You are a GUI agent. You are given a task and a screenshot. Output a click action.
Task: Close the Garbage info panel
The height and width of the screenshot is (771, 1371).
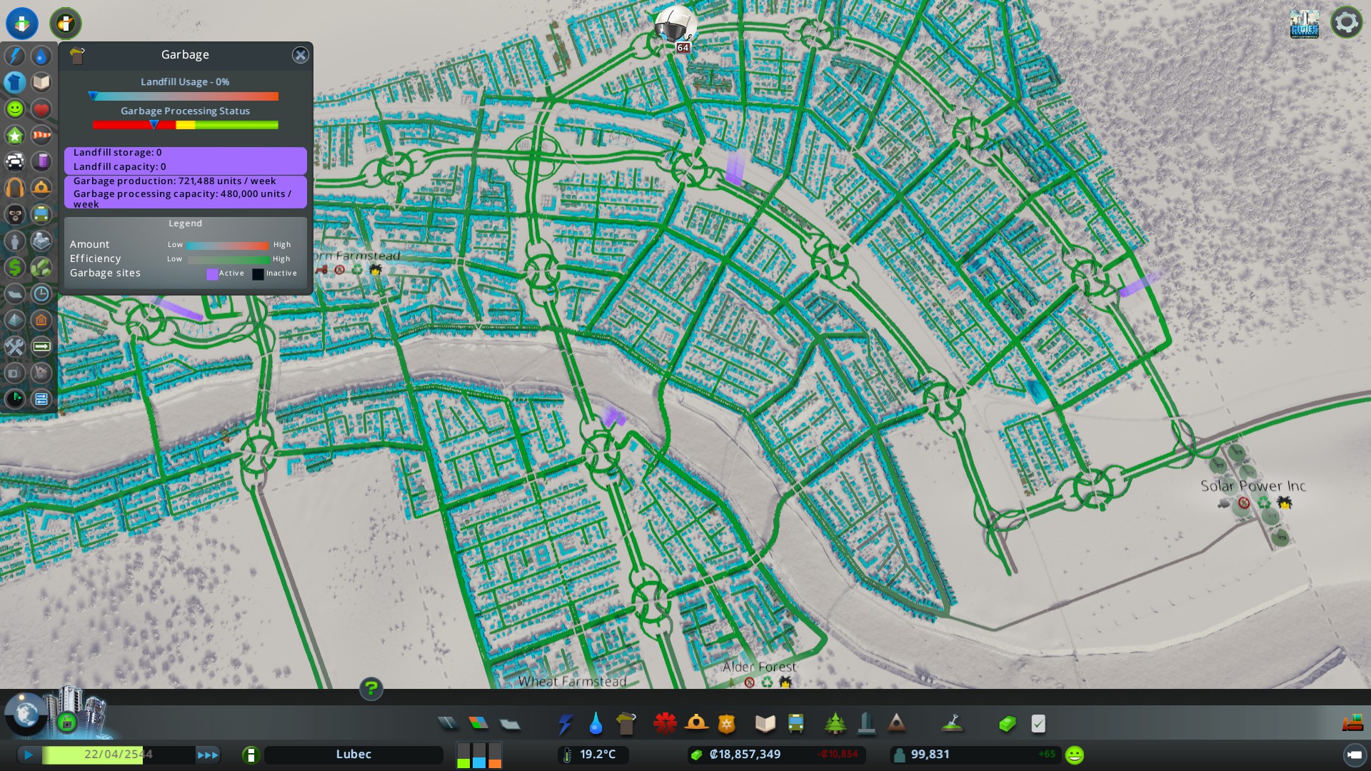click(301, 55)
